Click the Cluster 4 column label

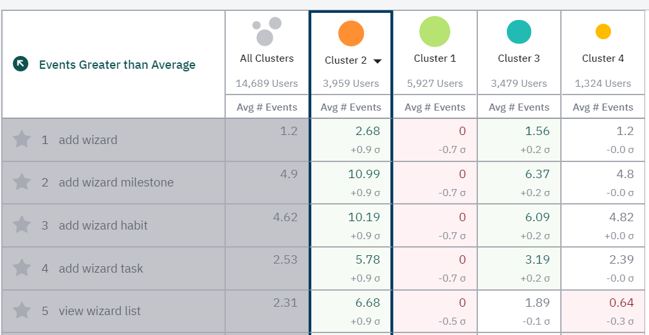coord(603,58)
